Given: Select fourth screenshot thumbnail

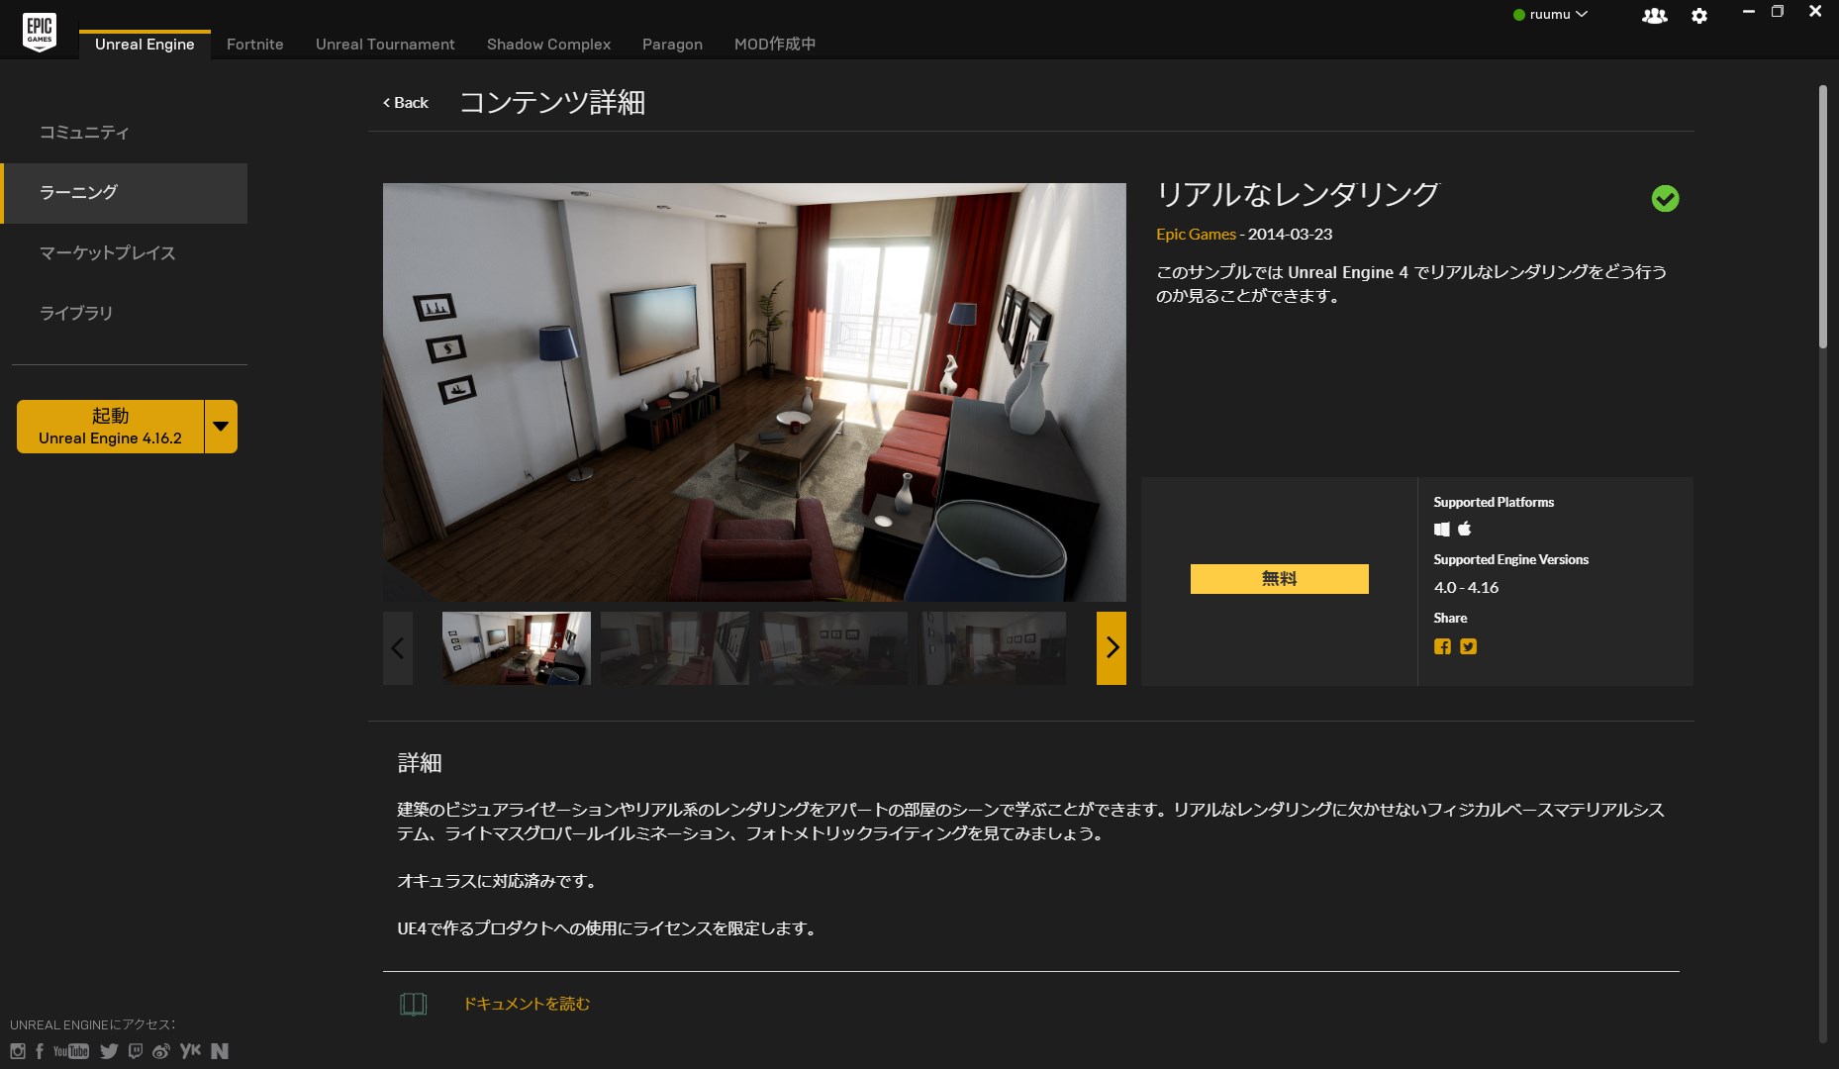Looking at the screenshot, I should (x=992, y=648).
